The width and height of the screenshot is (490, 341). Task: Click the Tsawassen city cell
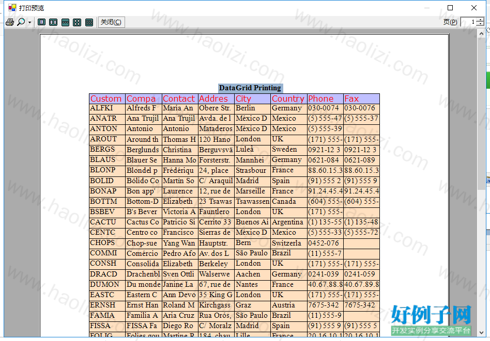coord(252,202)
